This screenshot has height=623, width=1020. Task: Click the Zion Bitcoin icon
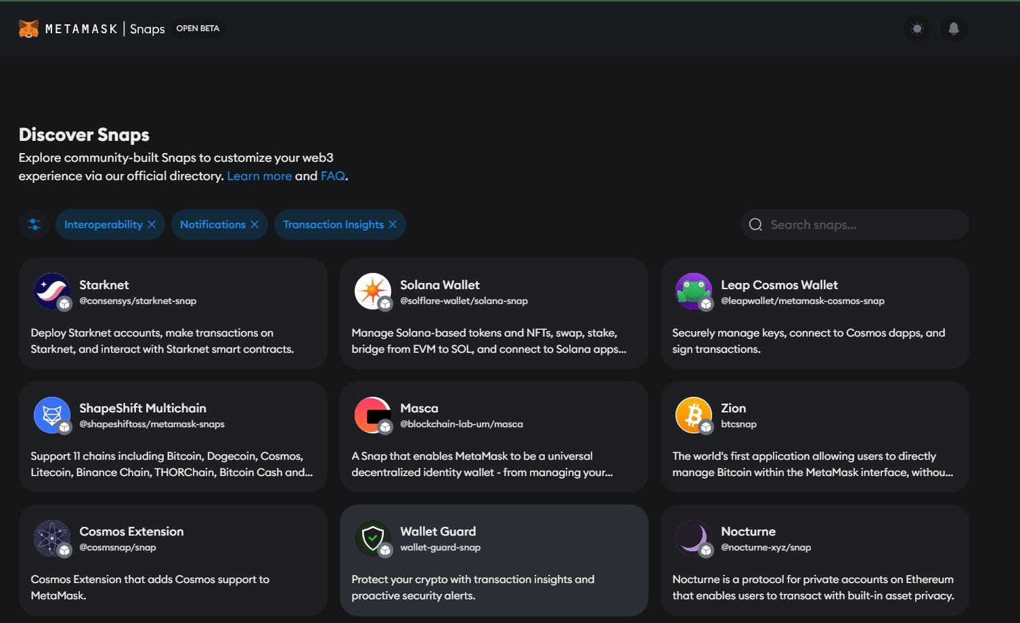coord(693,414)
